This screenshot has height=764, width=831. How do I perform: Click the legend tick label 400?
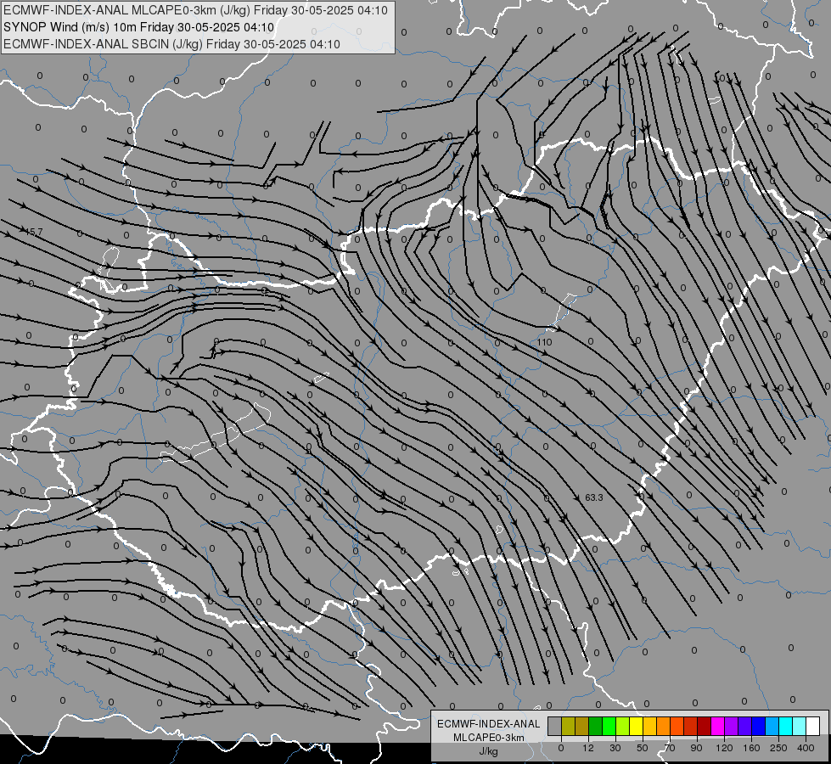pyautogui.click(x=806, y=748)
